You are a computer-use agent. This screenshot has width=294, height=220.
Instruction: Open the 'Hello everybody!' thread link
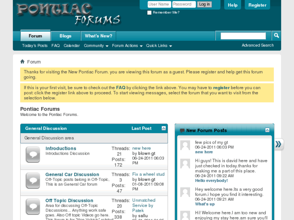(212, 181)
